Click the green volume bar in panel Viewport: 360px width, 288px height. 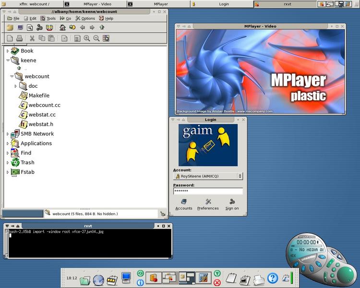(292, 278)
